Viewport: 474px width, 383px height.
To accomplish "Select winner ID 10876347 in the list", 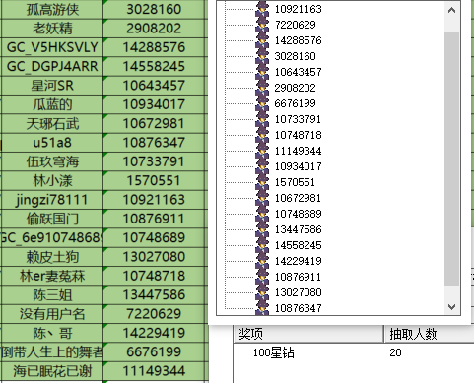I will [x=298, y=308].
